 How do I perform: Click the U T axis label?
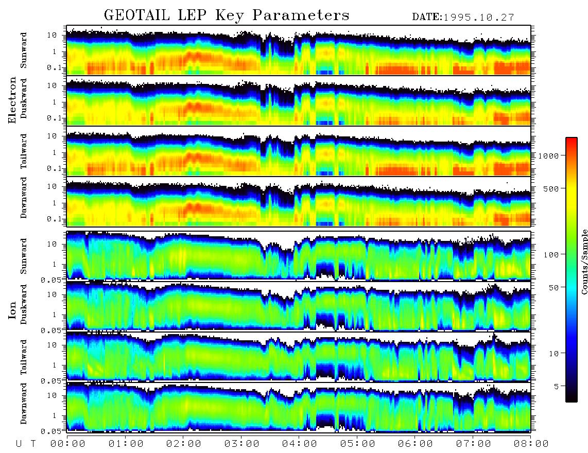[x=26, y=444]
